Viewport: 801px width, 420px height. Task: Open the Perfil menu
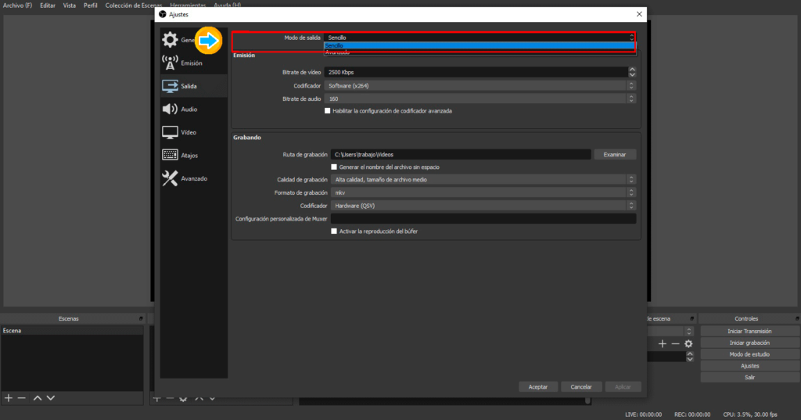coord(91,5)
